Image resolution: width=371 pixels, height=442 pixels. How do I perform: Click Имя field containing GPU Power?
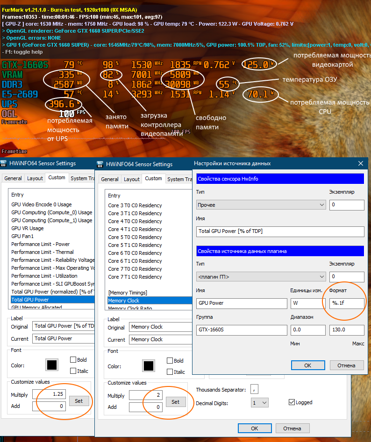pyautogui.click(x=242, y=303)
